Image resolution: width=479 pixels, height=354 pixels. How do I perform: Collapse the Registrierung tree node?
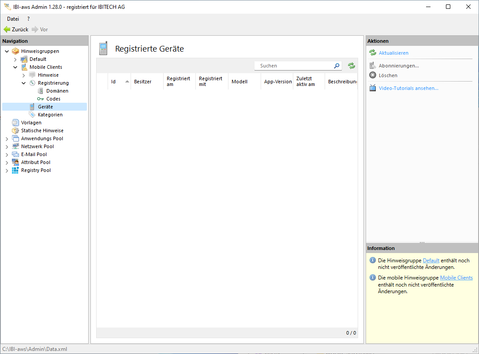tap(24, 83)
